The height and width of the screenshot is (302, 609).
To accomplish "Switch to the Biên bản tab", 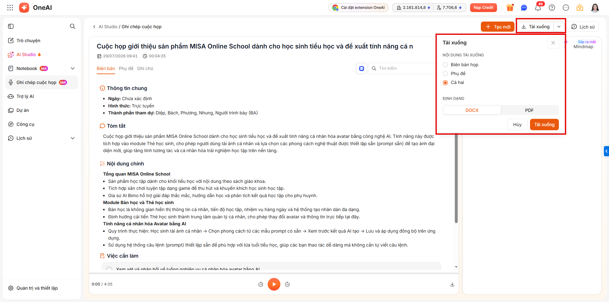I will [x=106, y=68].
